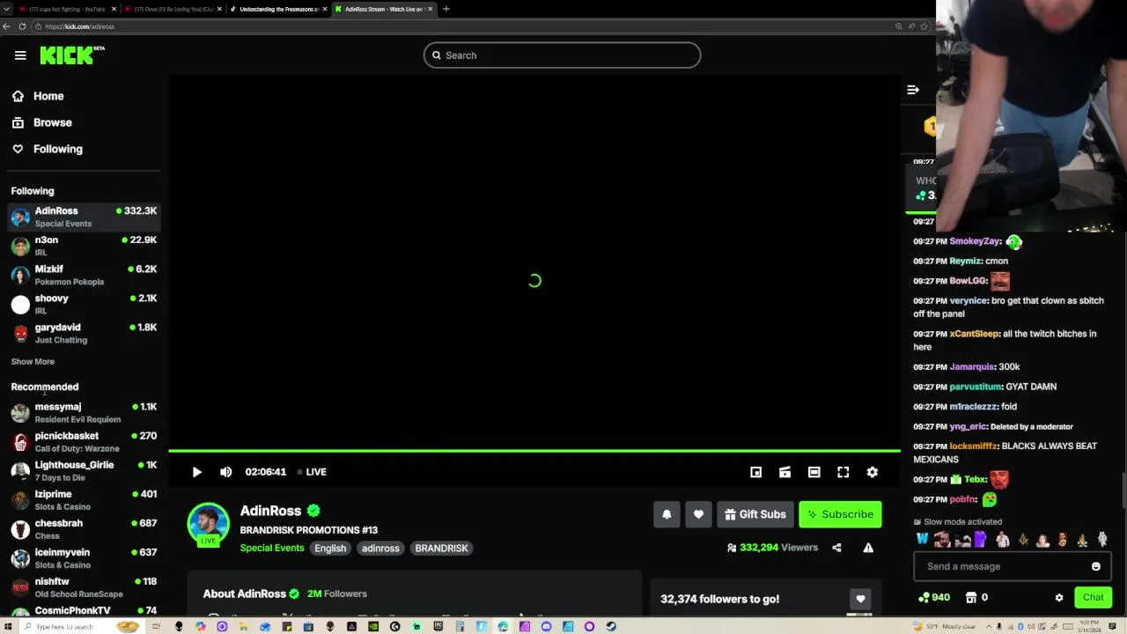1127x634 pixels.
Task: Jump to LIVE in the player
Action: [x=312, y=472]
